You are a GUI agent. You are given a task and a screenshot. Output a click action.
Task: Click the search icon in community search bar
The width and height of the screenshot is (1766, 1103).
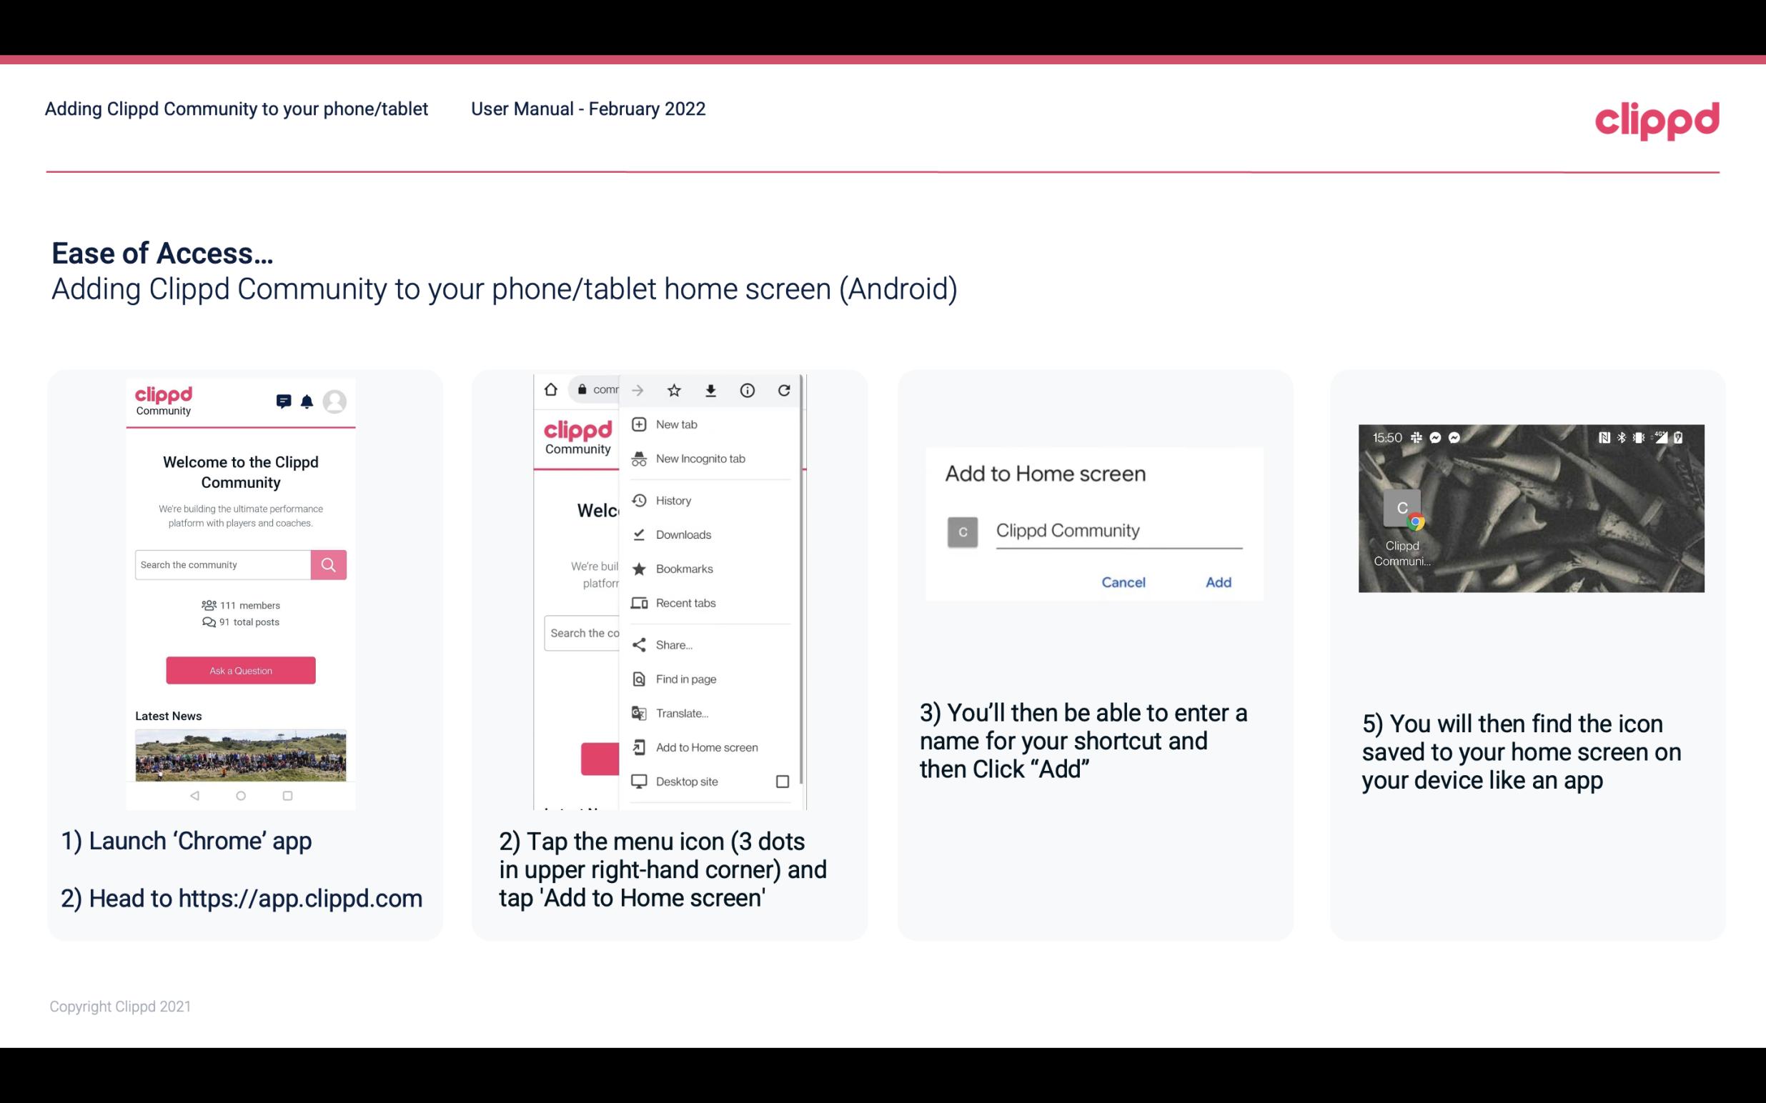pos(327,563)
